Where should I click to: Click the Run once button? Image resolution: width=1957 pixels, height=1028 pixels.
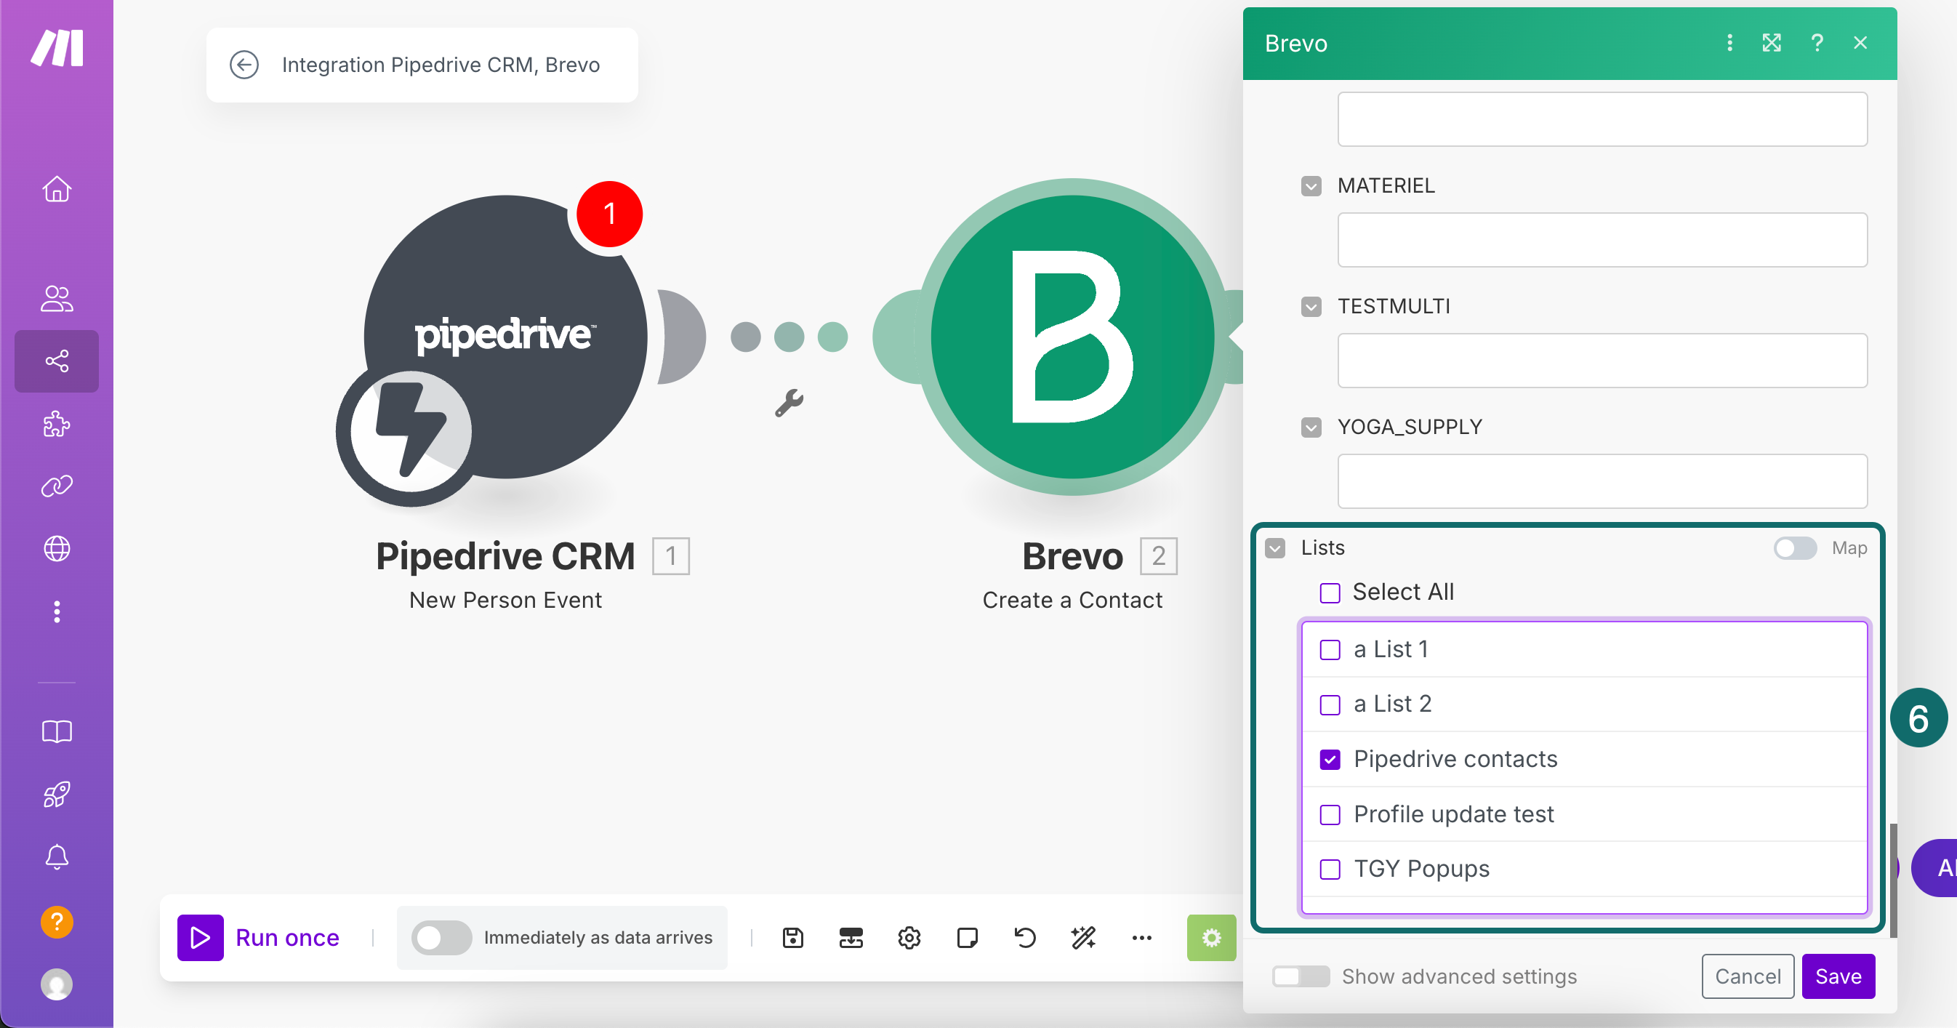tap(258, 938)
